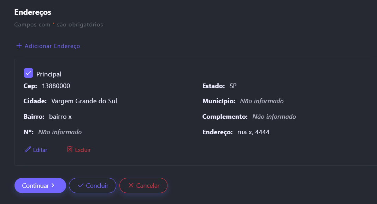Open the Adicionar Endereço link text
The width and height of the screenshot is (377, 204).
[52, 46]
